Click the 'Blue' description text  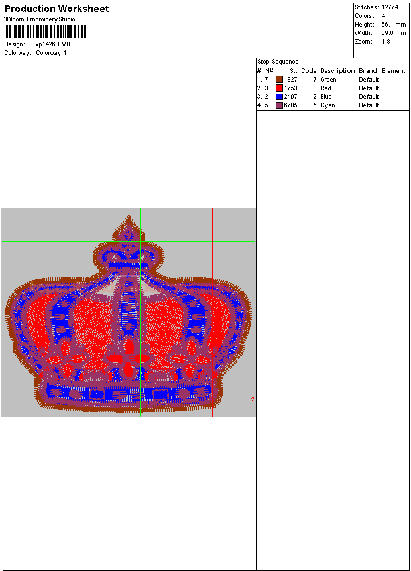click(326, 97)
